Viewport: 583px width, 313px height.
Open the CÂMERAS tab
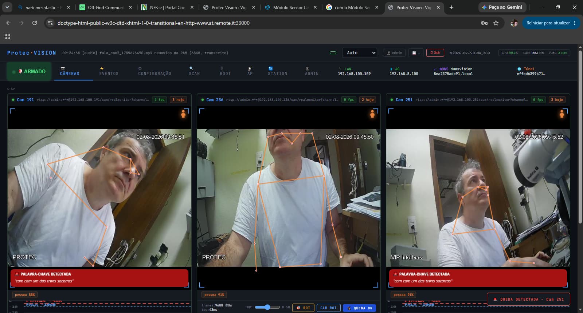(70, 71)
